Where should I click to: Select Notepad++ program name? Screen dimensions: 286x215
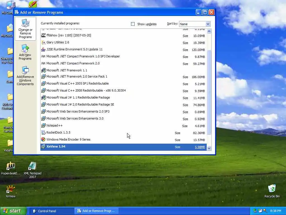54,125
